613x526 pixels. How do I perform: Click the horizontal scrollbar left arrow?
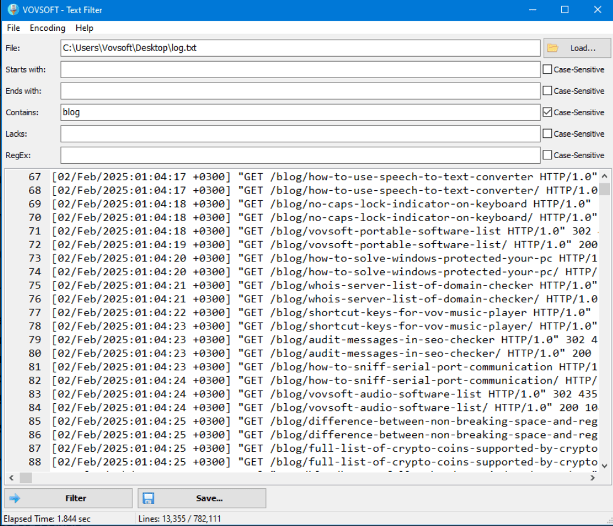coord(11,477)
